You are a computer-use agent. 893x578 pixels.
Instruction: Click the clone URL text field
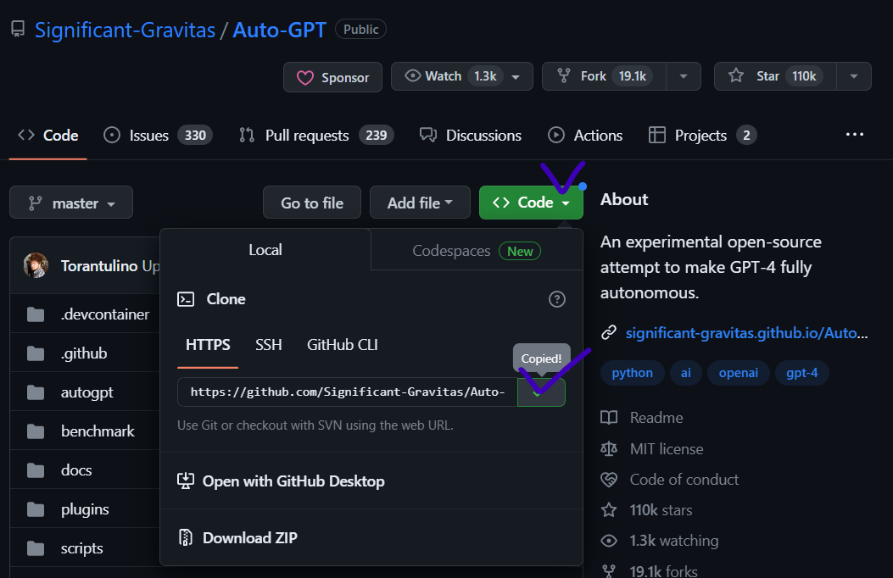click(x=348, y=392)
